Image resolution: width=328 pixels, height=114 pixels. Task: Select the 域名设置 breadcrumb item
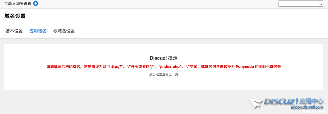[x=24, y=3]
